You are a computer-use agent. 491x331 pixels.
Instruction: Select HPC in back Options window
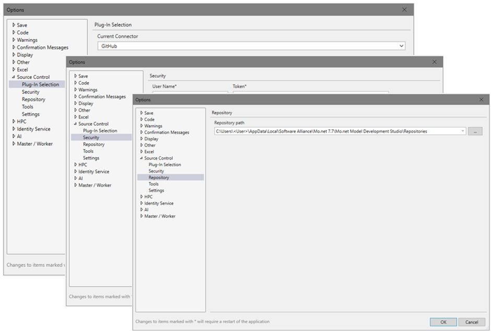[x=21, y=121]
